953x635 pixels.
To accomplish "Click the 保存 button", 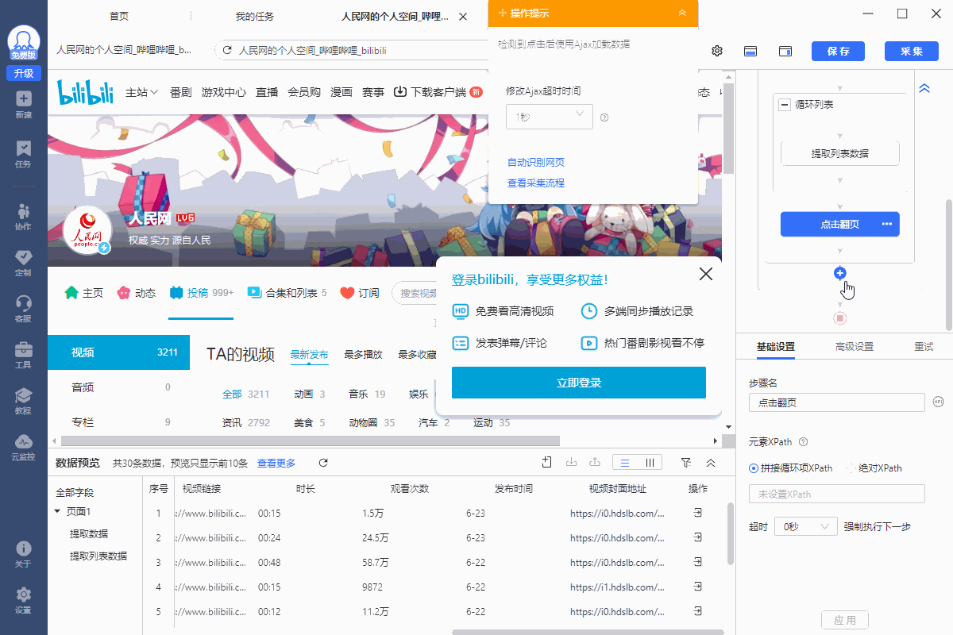I will (838, 51).
